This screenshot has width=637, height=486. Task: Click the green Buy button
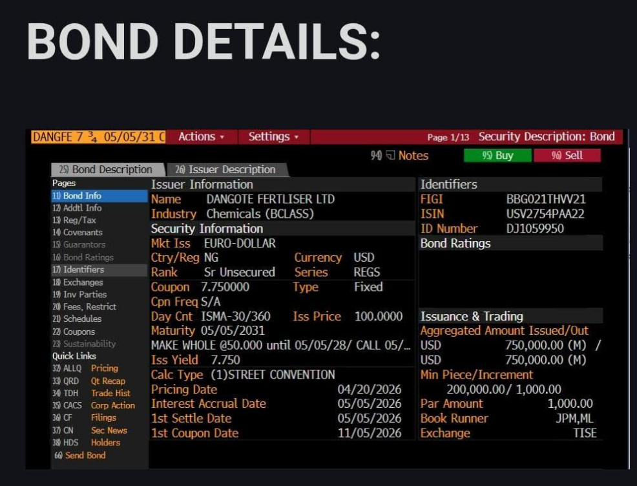pyautogui.click(x=497, y=155)
